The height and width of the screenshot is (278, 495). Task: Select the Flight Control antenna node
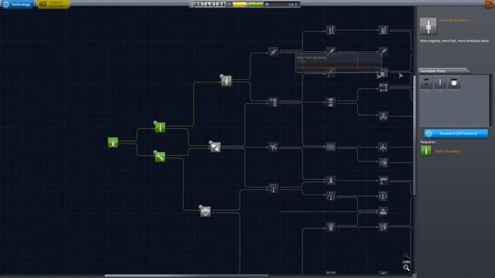tap(273, 188)
